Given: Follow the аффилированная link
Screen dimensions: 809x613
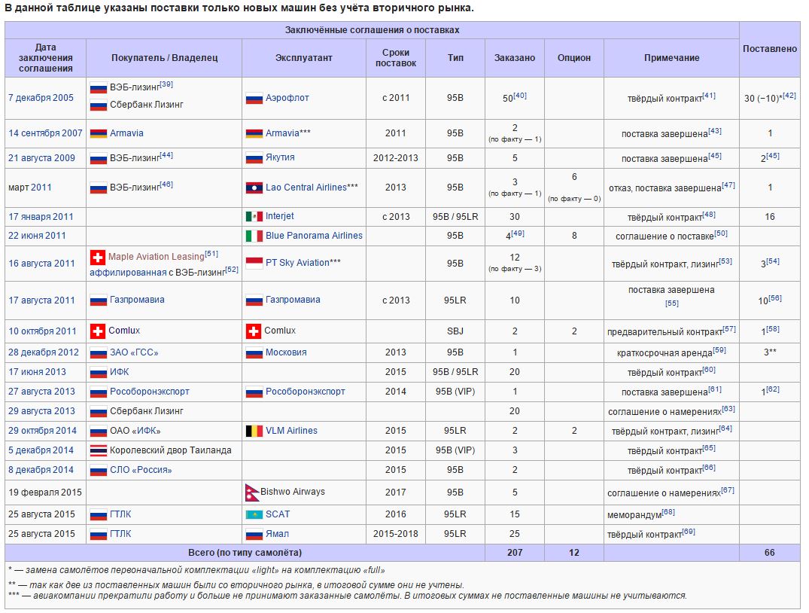Looking at the screenshot, I should tap(128, 272).
